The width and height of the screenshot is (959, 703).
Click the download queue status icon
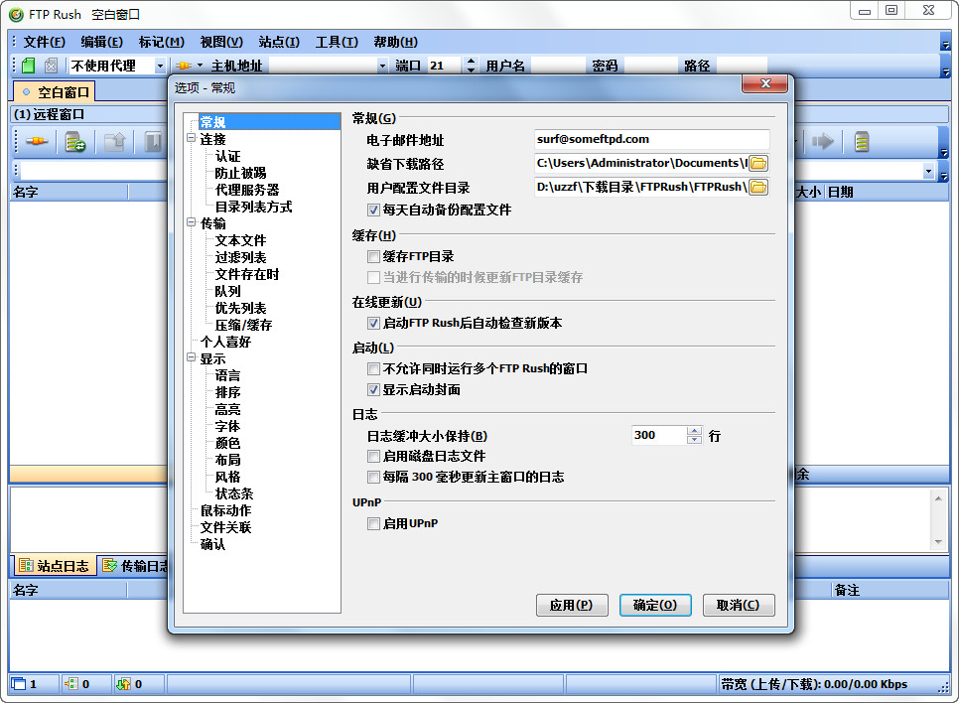pos(123,684)
